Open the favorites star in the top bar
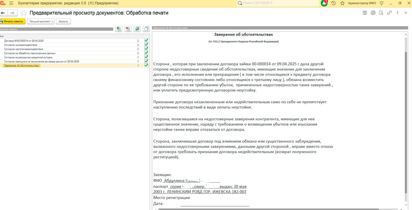The width and height of the screenshot is (412, 210). (x=342, y=3)
